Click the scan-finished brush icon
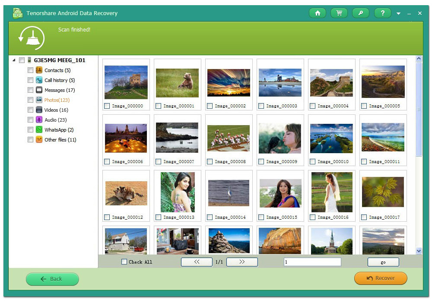This screenshot has height=302, width=432. coord(32,38)
